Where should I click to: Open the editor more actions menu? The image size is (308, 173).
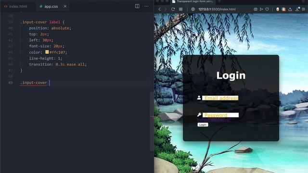coord(146,6)
